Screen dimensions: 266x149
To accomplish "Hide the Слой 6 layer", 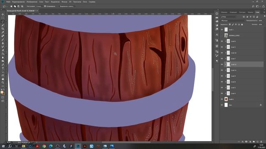I will 222,41.
